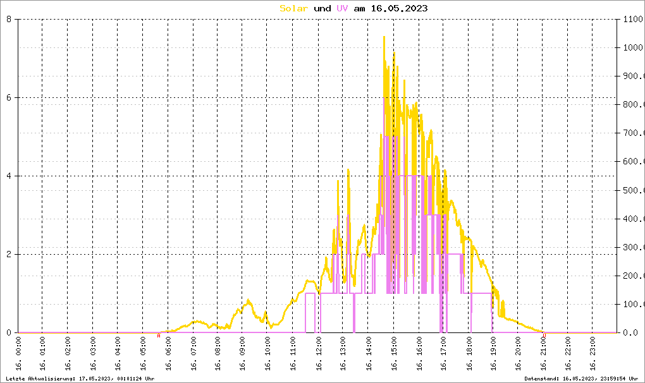Click time axis label 16. 07:00
Screen dimensions: 645x383
[x=193, y=353]
